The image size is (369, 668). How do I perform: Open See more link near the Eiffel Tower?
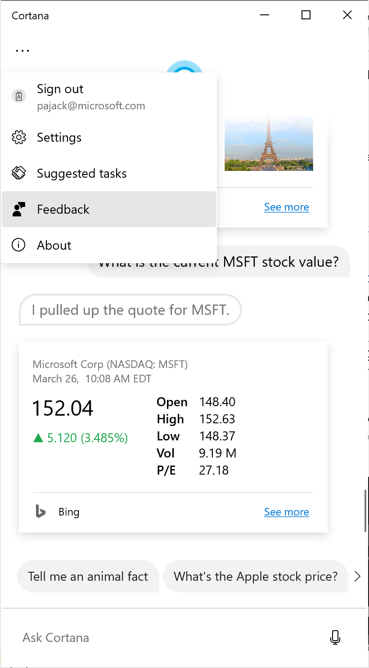point(286,207)
